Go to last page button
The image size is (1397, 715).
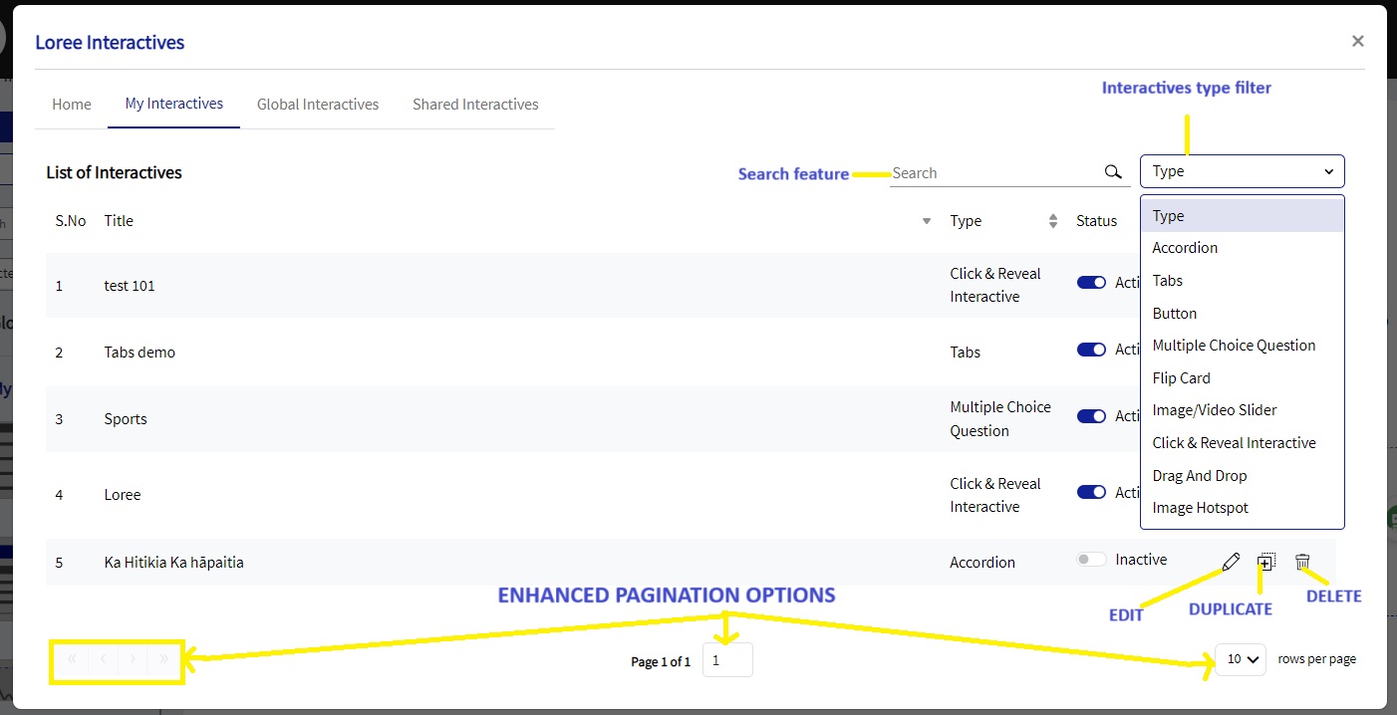163,659
